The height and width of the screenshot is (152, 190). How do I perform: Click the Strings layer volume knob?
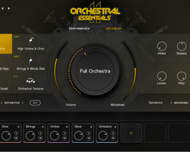tap(30, 136)
